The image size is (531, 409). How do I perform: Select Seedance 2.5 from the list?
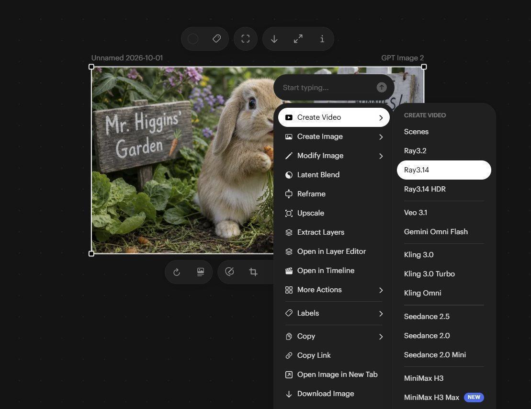point(444,317)
